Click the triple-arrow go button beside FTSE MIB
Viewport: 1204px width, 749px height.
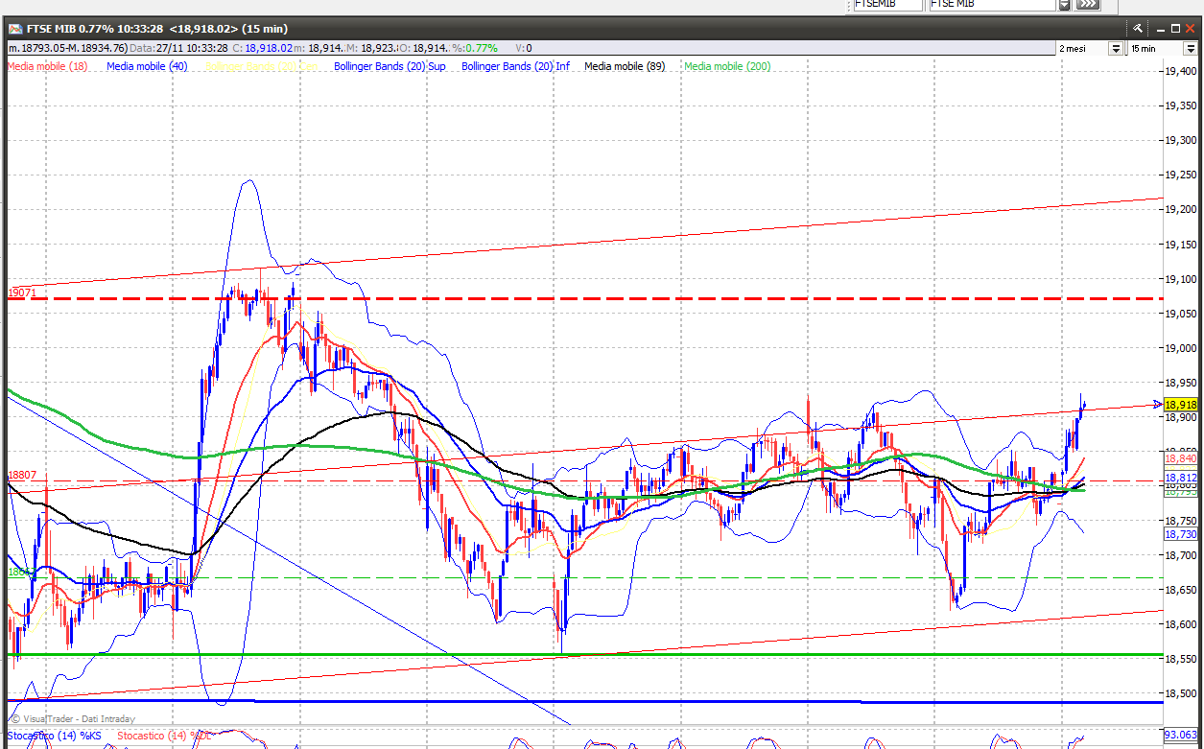pyautogui.click(x=1087, y=5)
